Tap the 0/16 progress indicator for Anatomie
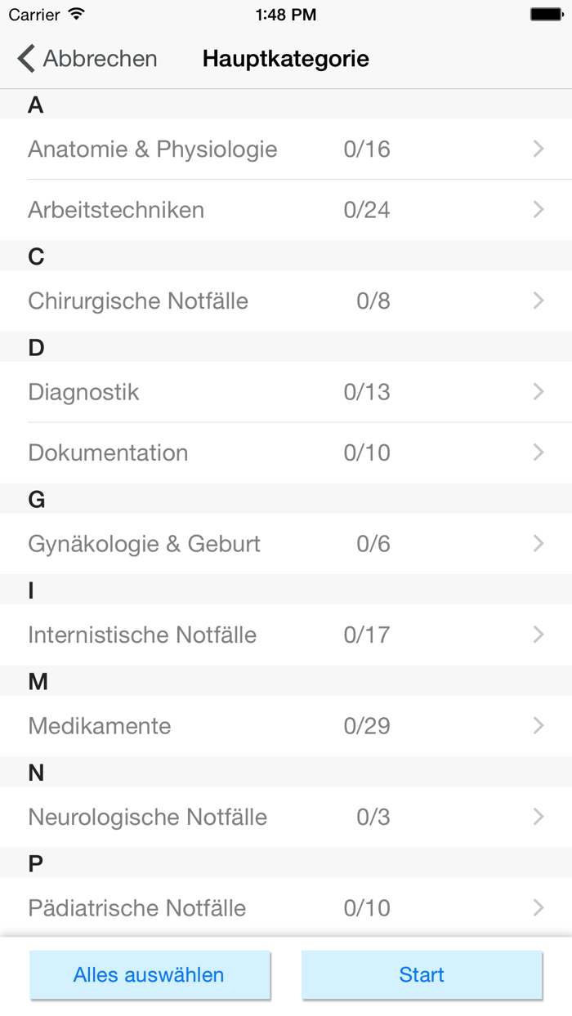This screenshot has width=572, height=1016. coord(369,149)
